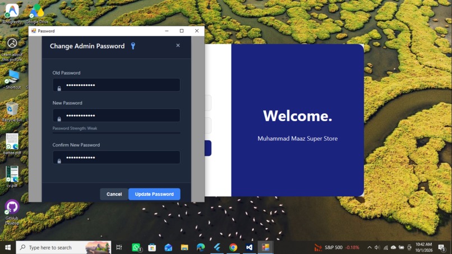Open File Explorer from the taskbar
The height and width of the screenshot is (254, 452).
coord(185,247)
